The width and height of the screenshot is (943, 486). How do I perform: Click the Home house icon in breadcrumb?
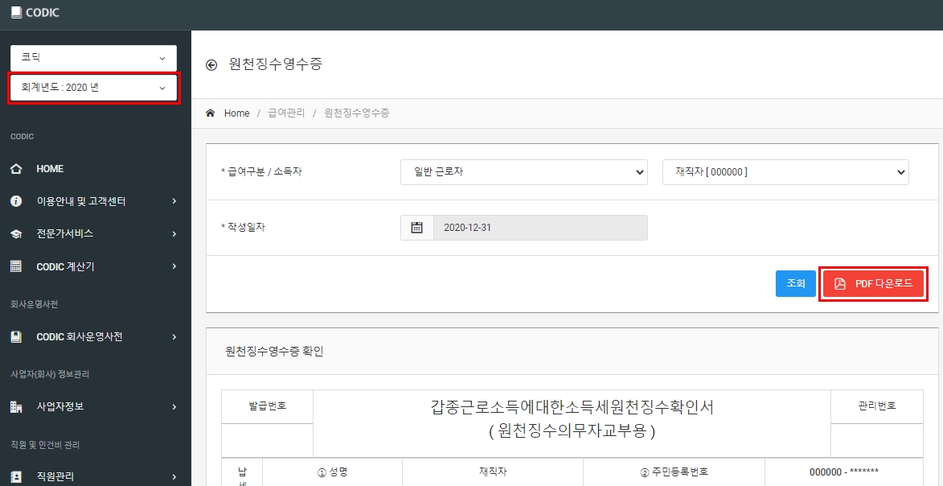[x=211, y=113]
